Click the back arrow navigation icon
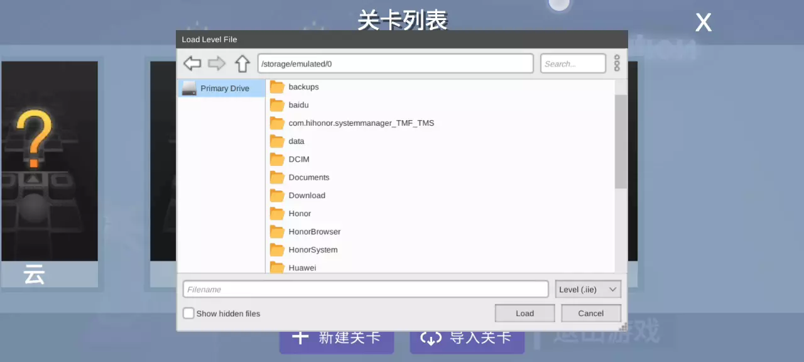The image size is (804, 362). click(192, 63)
